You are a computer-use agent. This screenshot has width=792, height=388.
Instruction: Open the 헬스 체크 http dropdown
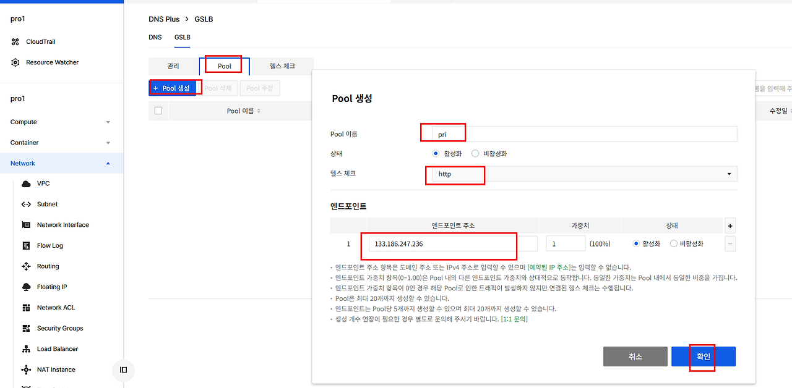point(579,174)
